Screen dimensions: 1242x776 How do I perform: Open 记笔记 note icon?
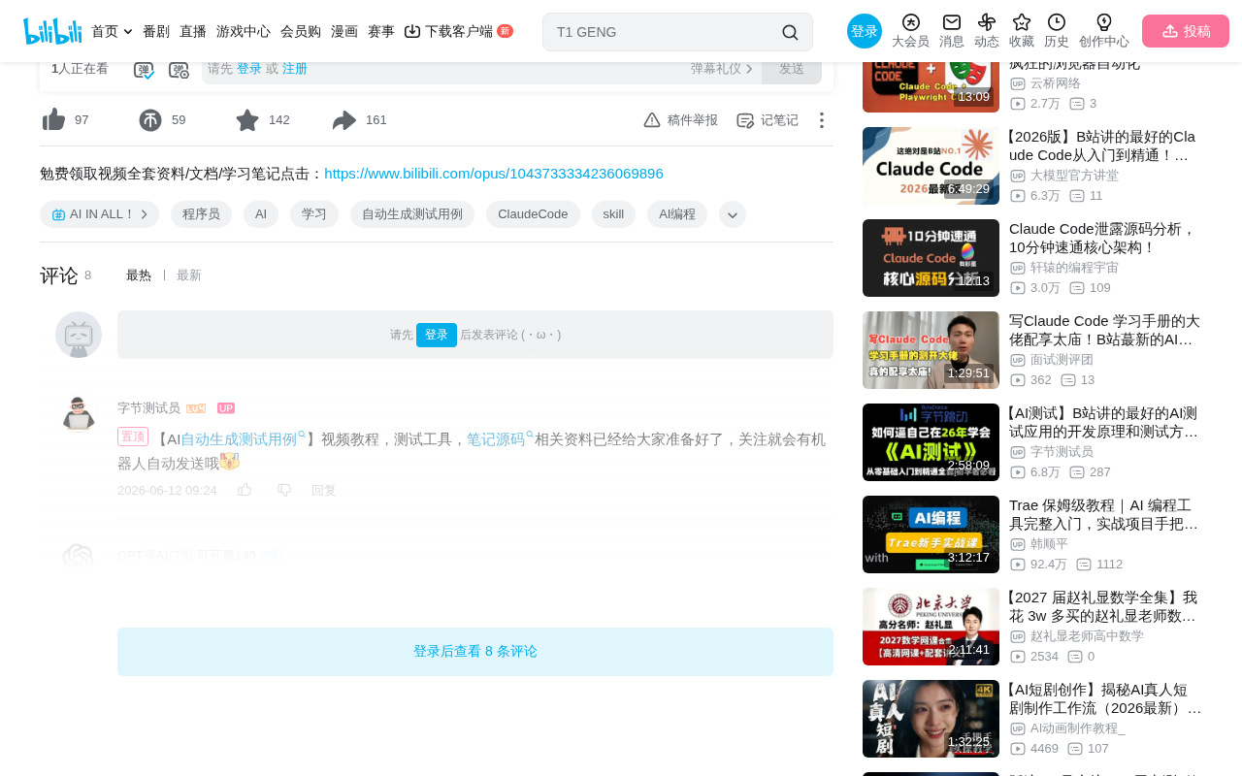745,120
